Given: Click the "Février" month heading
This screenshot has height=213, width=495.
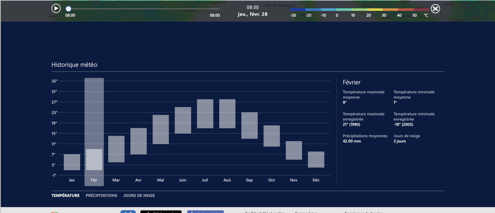Looking at the screenshot, I should click(351, 82).
